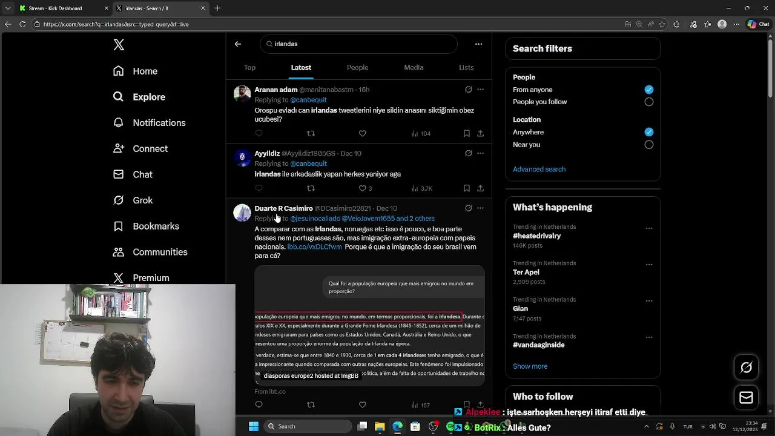Open @canbequit link in Aranan adam post

coord(308,100)
